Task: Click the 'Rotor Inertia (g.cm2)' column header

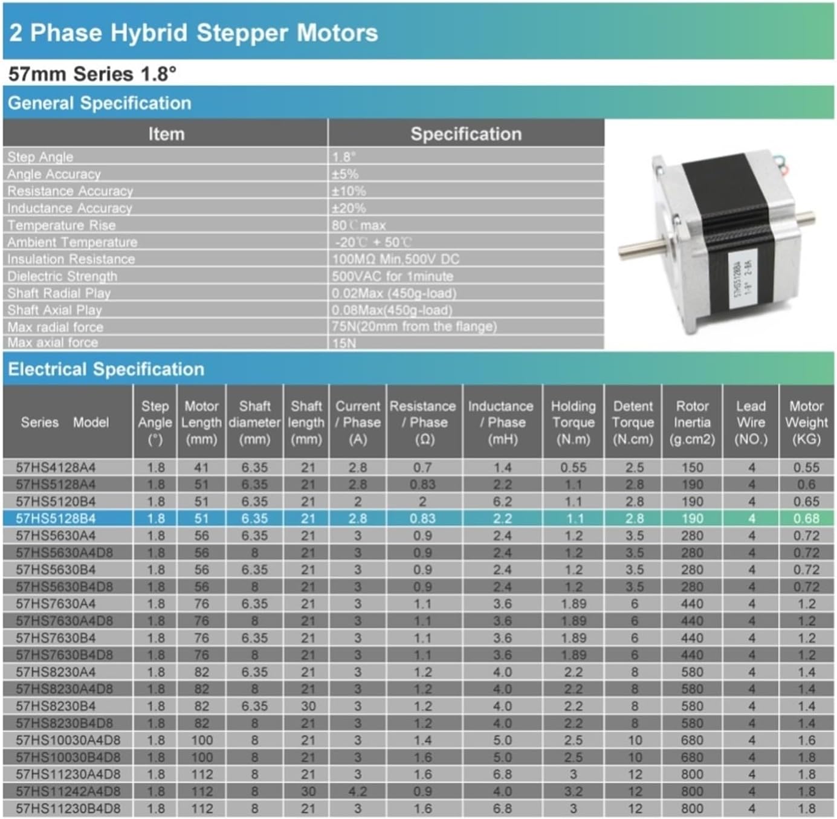Action: [x=692, y=422]
